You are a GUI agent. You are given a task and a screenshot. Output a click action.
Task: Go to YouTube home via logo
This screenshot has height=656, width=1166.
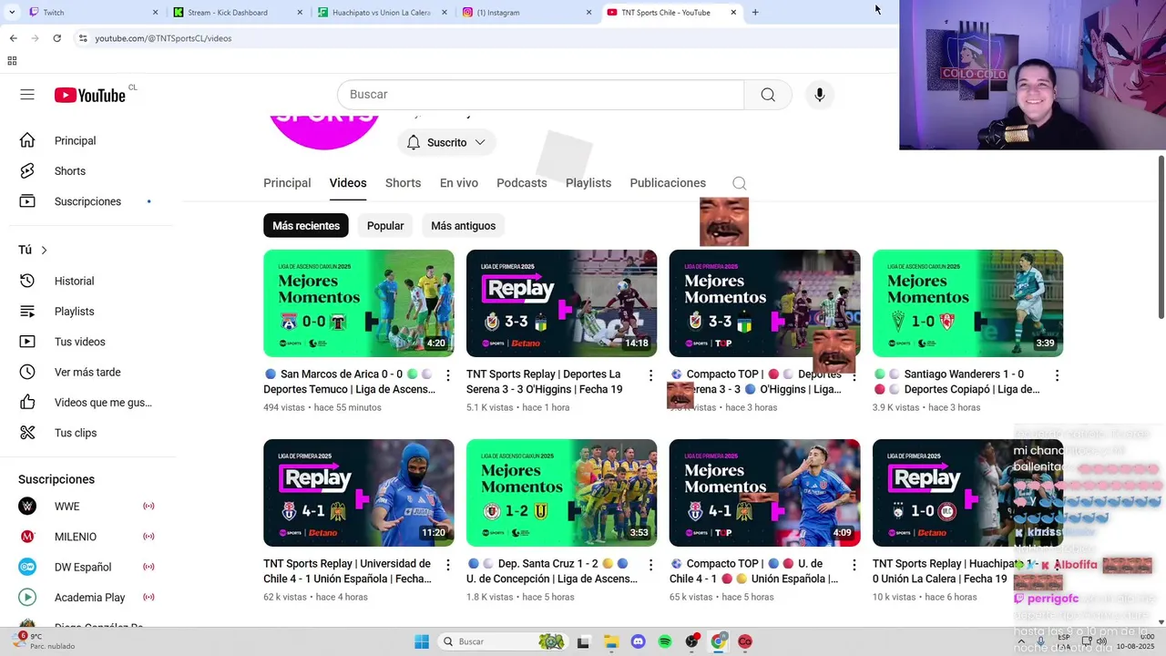(90, 95)
